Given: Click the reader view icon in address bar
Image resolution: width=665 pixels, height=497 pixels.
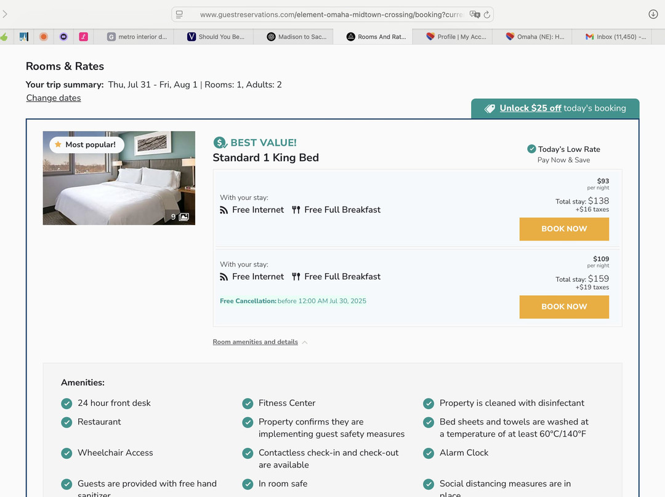Looking at the screenshot, I should click(179, 14).
